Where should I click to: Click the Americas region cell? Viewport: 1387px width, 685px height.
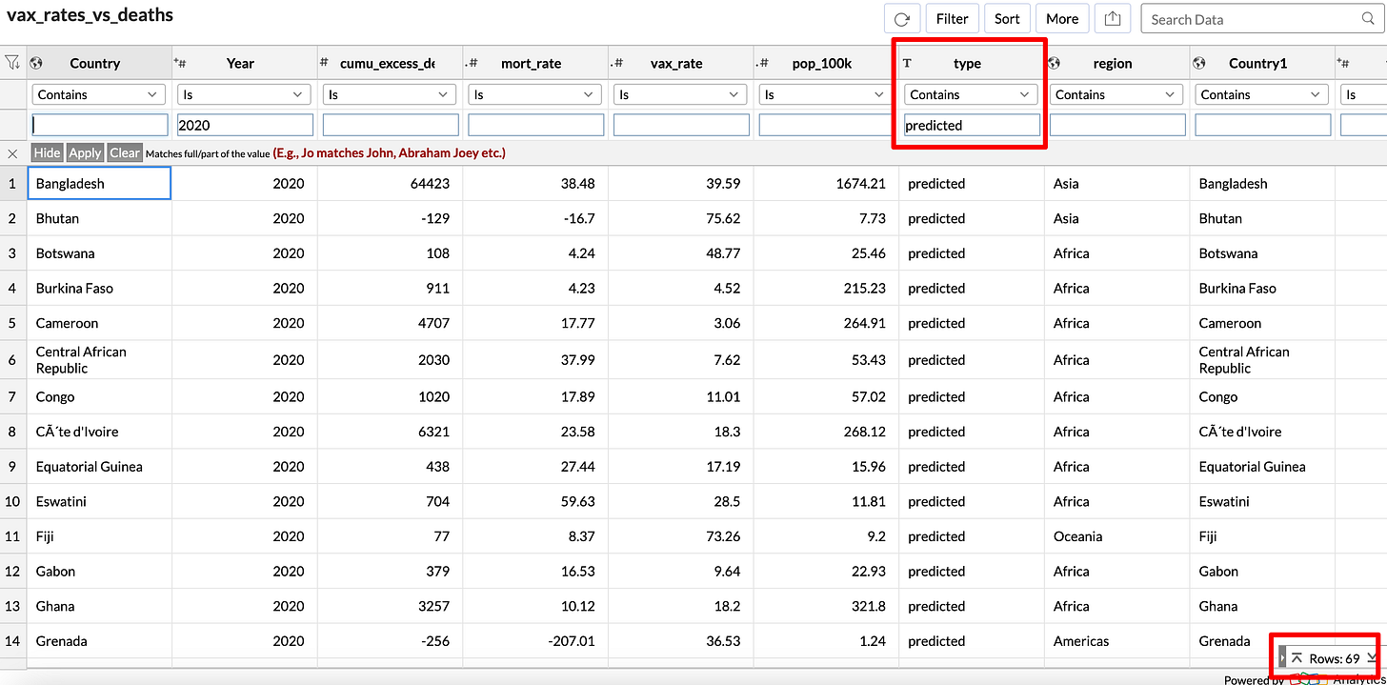point(1117,641)
